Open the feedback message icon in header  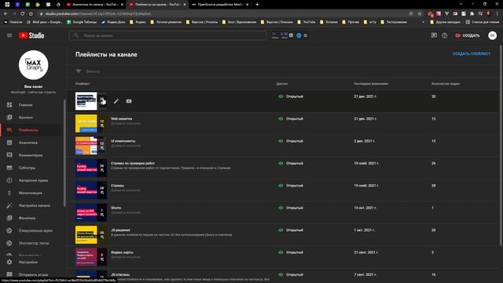click(x=434, y=35)
